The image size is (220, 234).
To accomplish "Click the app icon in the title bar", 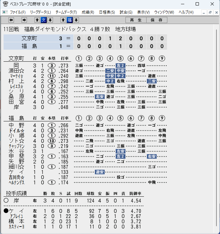I will (x=6, y=4).
